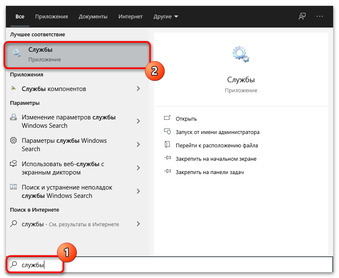
Task: Choose Запуск от имени администратора
Action: [217, 132]
